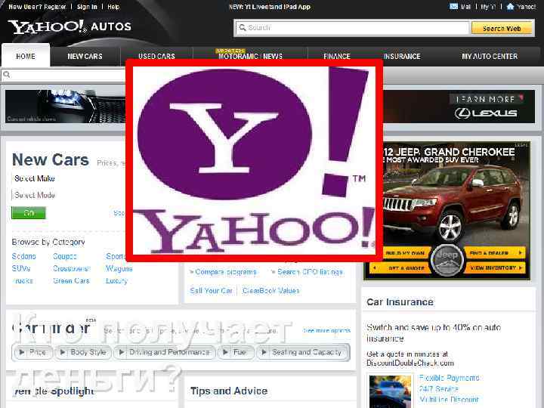Open the Finance tab
544x408 pixels.
tap(336, 56)
